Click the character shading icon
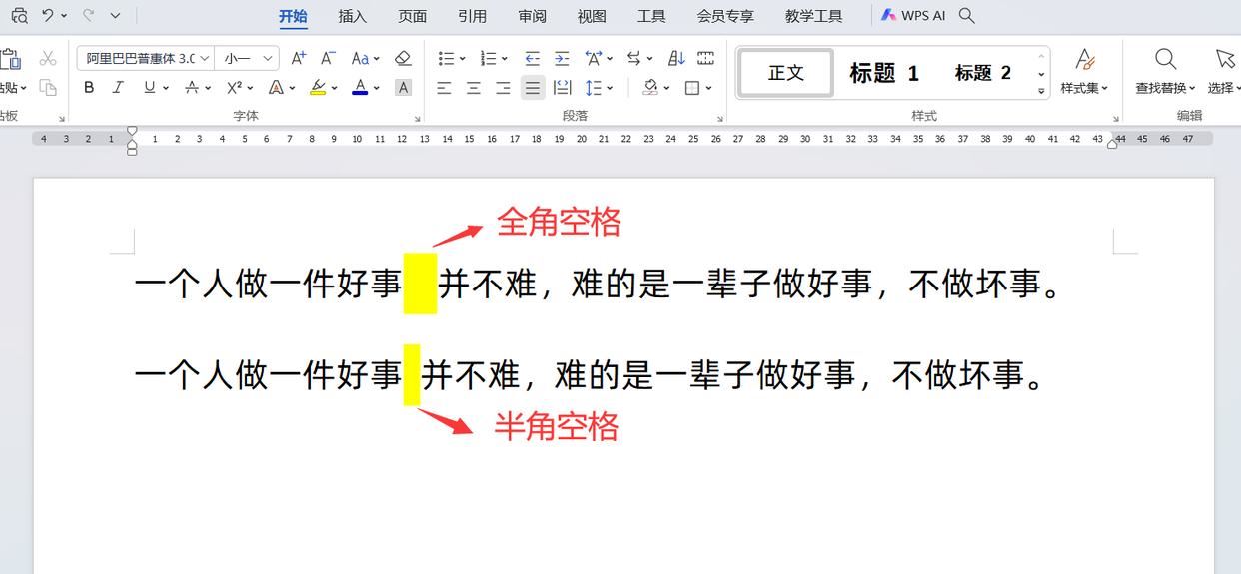Image resolution: width=1241 pixels, height=574 pixels. [403, 88]
